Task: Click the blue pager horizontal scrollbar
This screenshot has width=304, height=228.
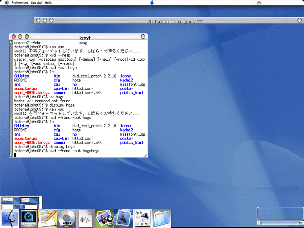Action: [x=280, y=223]
